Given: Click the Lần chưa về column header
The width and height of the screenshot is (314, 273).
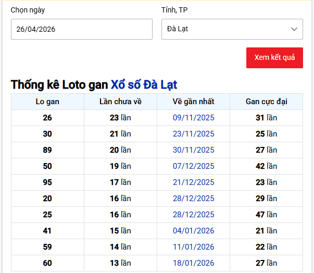Looking at the screenshot, I should pos(120,102).
